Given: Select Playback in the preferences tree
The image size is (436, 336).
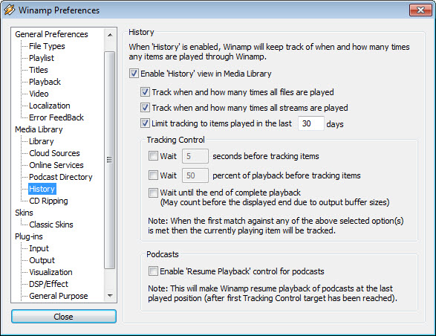Looking at the screenshot, I should tap(45, 82).
